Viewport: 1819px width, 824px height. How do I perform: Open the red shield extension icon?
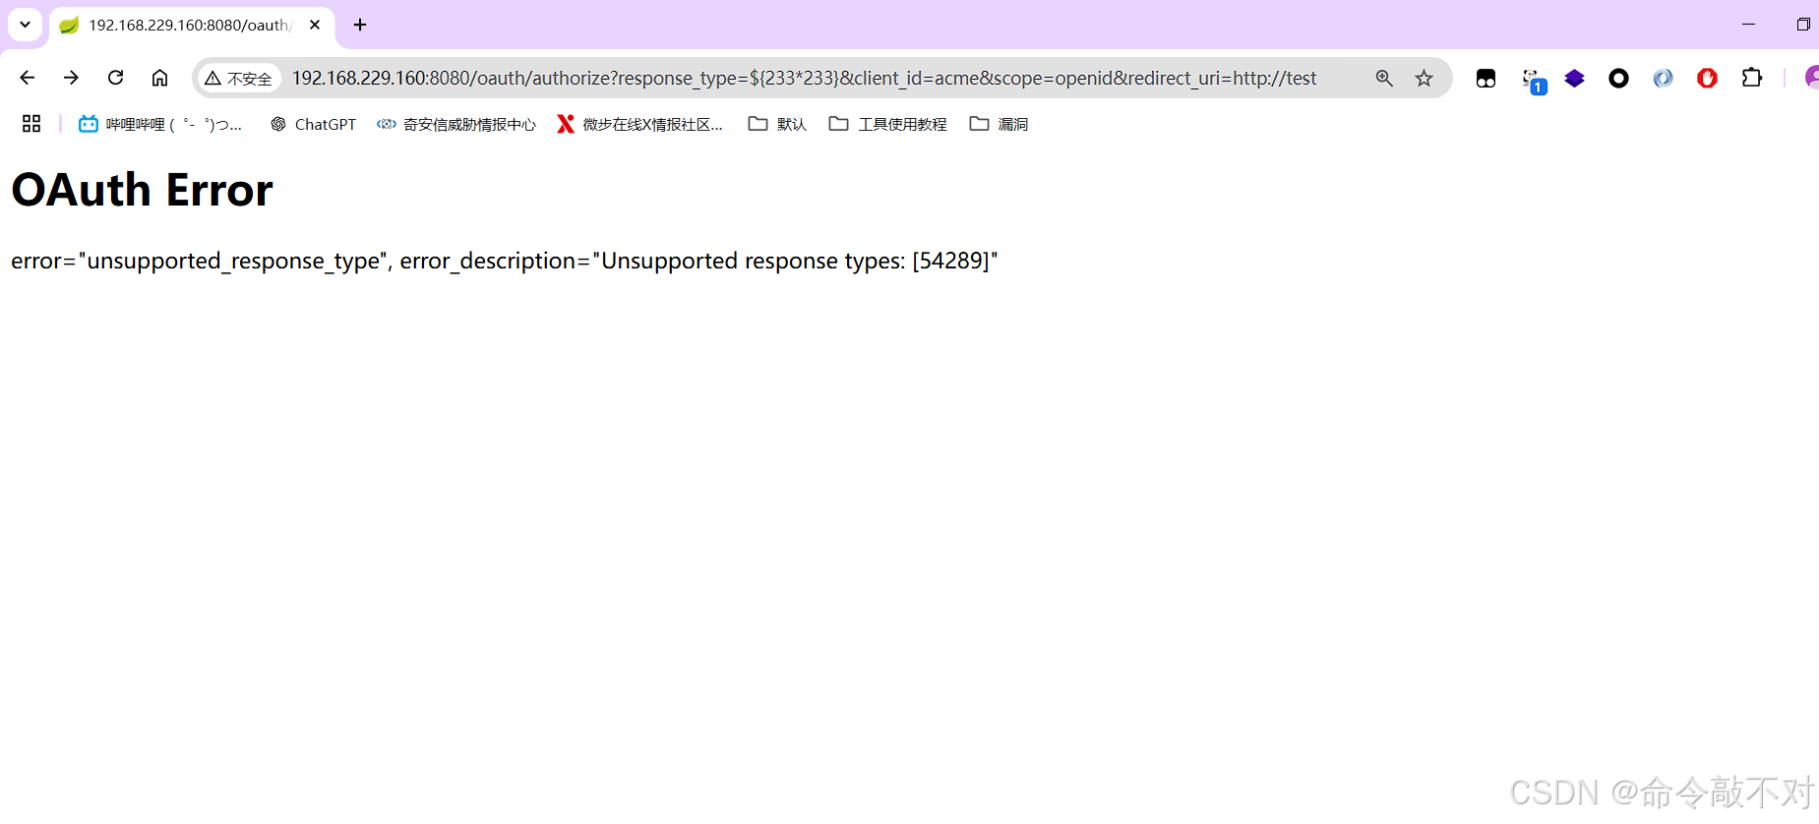1707,78
